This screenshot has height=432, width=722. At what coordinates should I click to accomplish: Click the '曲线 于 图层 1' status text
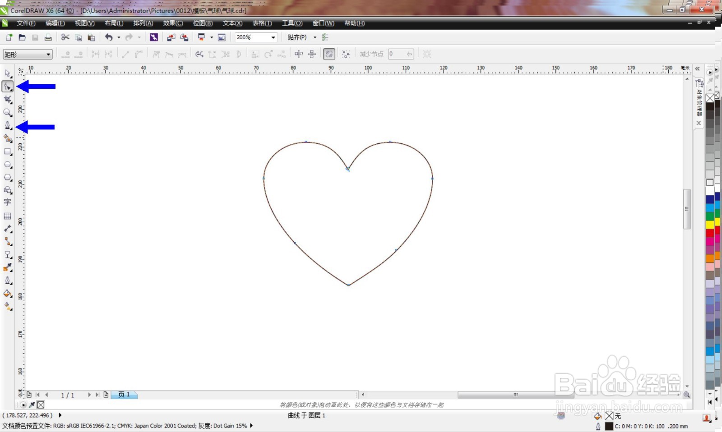(306, 415)
